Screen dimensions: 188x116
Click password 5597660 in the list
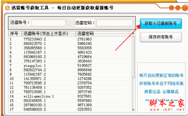[85, 101]
